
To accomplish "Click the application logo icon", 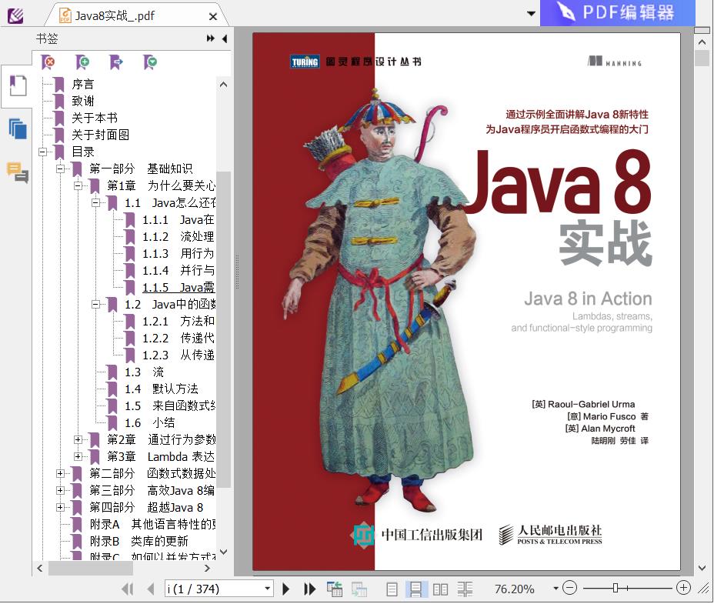I will (15, 16).
